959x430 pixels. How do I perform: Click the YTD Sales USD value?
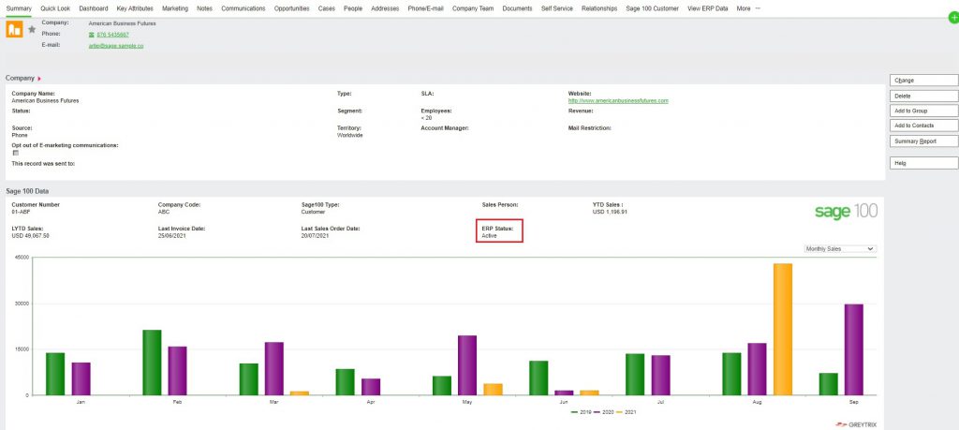coord(610,212)
